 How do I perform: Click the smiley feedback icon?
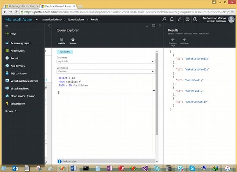click(x=196, y=19)
